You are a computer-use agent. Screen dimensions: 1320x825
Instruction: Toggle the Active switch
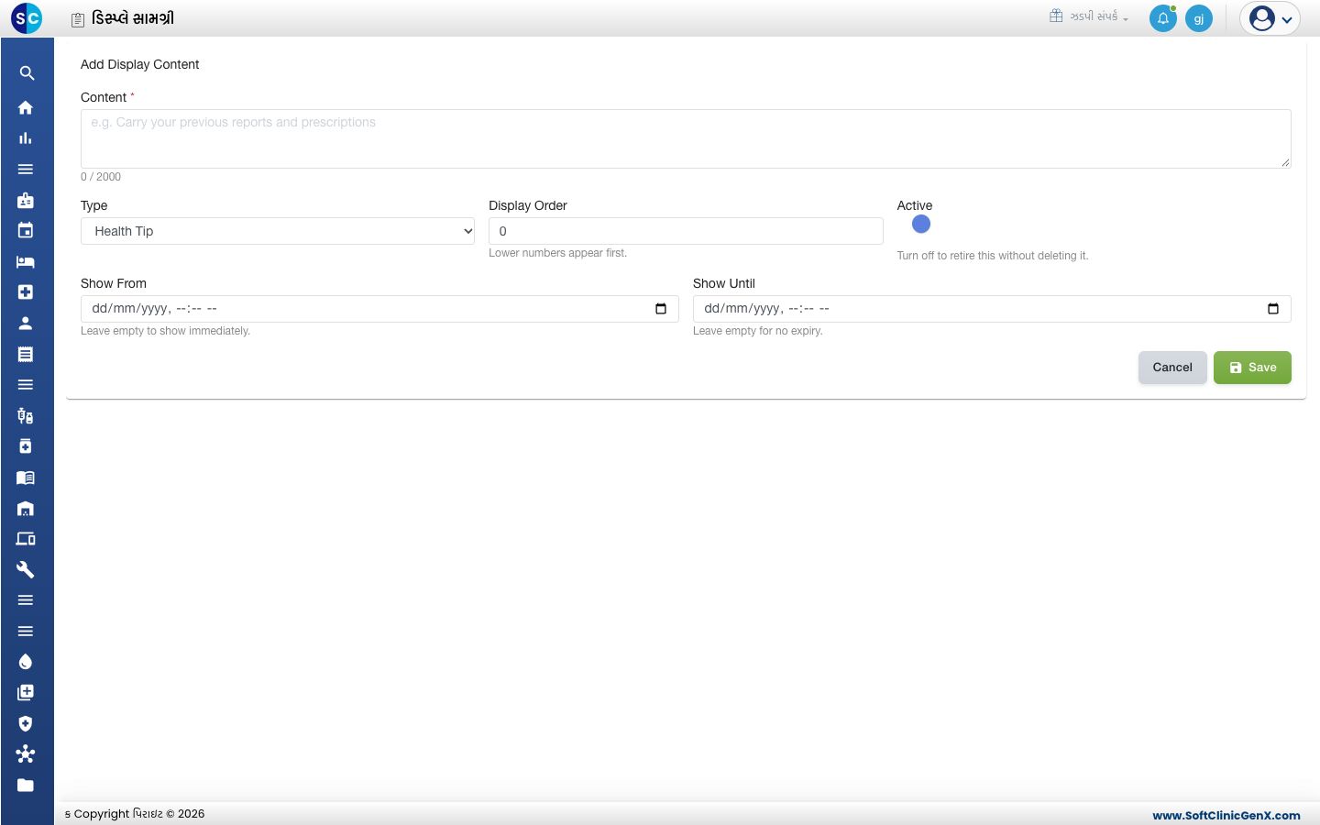[x=921, y=225]
